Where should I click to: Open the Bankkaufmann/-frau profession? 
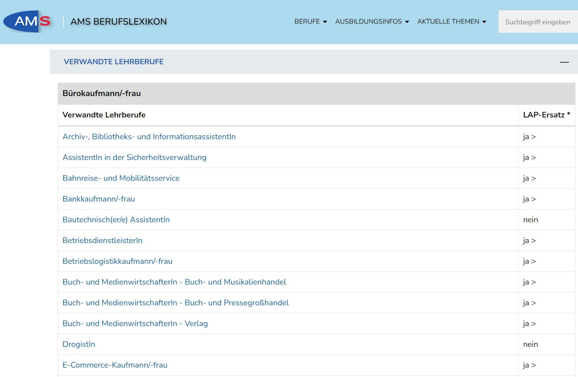click(99, 199)
